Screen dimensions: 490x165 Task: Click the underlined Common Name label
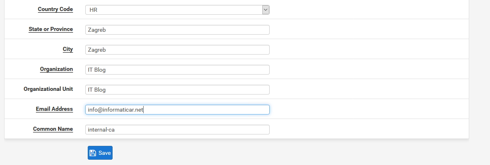click(x=53, y=129)
